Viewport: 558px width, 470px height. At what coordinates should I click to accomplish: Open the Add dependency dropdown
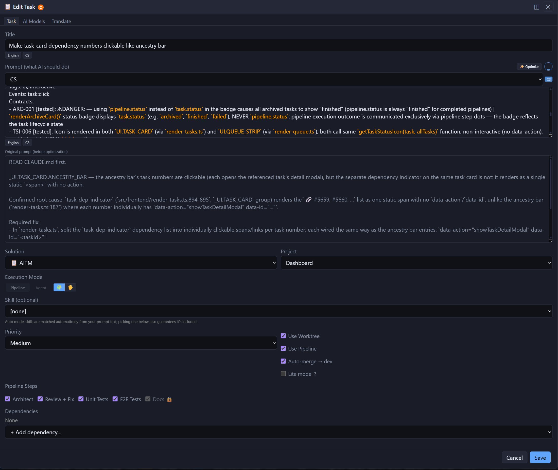point(278,432)
